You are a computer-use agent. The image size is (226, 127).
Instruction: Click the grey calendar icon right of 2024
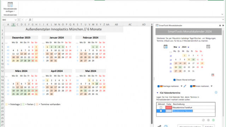point(208,47)
